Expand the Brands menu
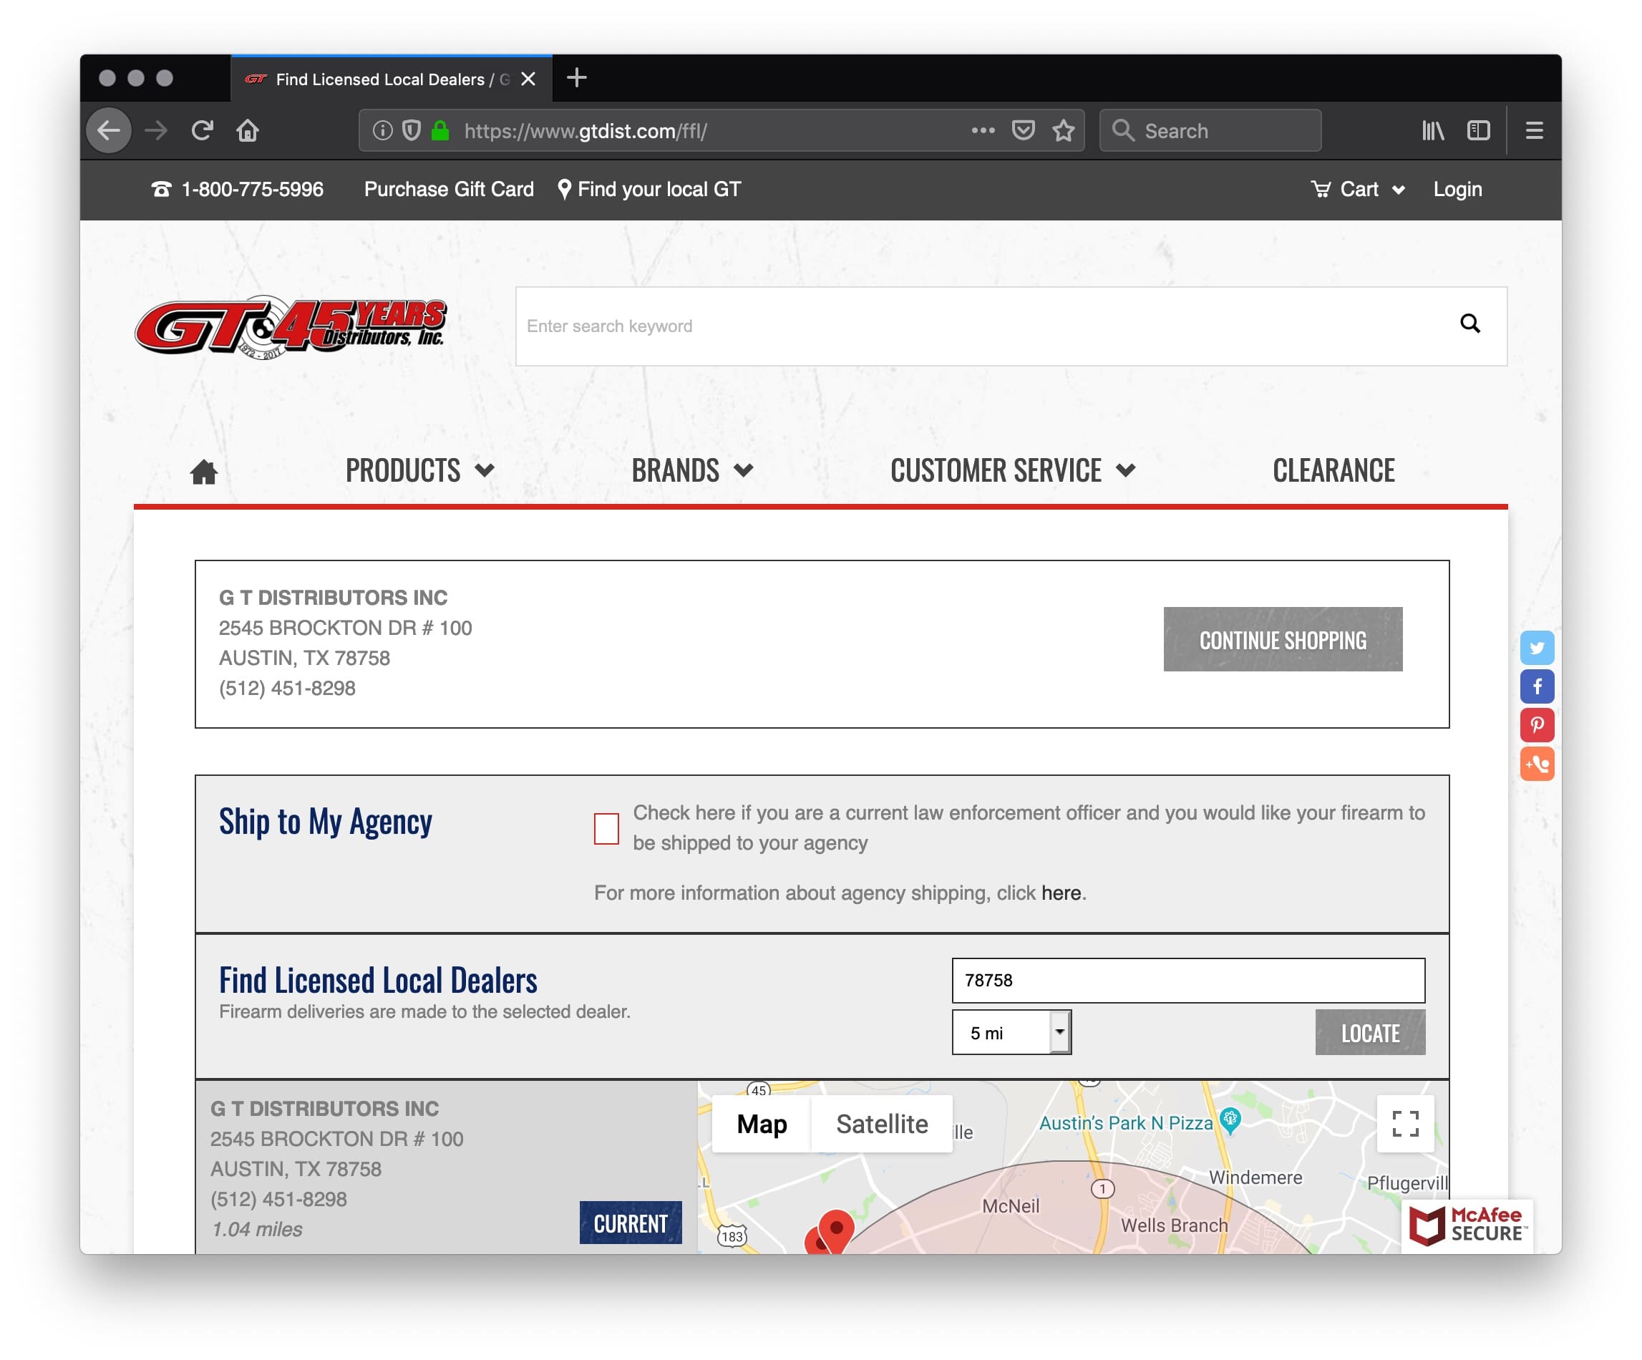This screenshot has height=1360, width=1642. click(692, 471)
